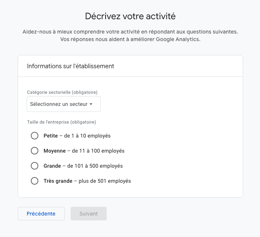Click the 'Catégorie sectorielle (obligatoire)' field label
Screen dimensions: 260x237
62,92
